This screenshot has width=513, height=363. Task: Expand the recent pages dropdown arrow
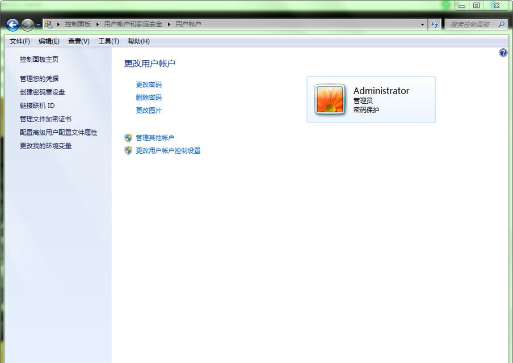(39, 24)
